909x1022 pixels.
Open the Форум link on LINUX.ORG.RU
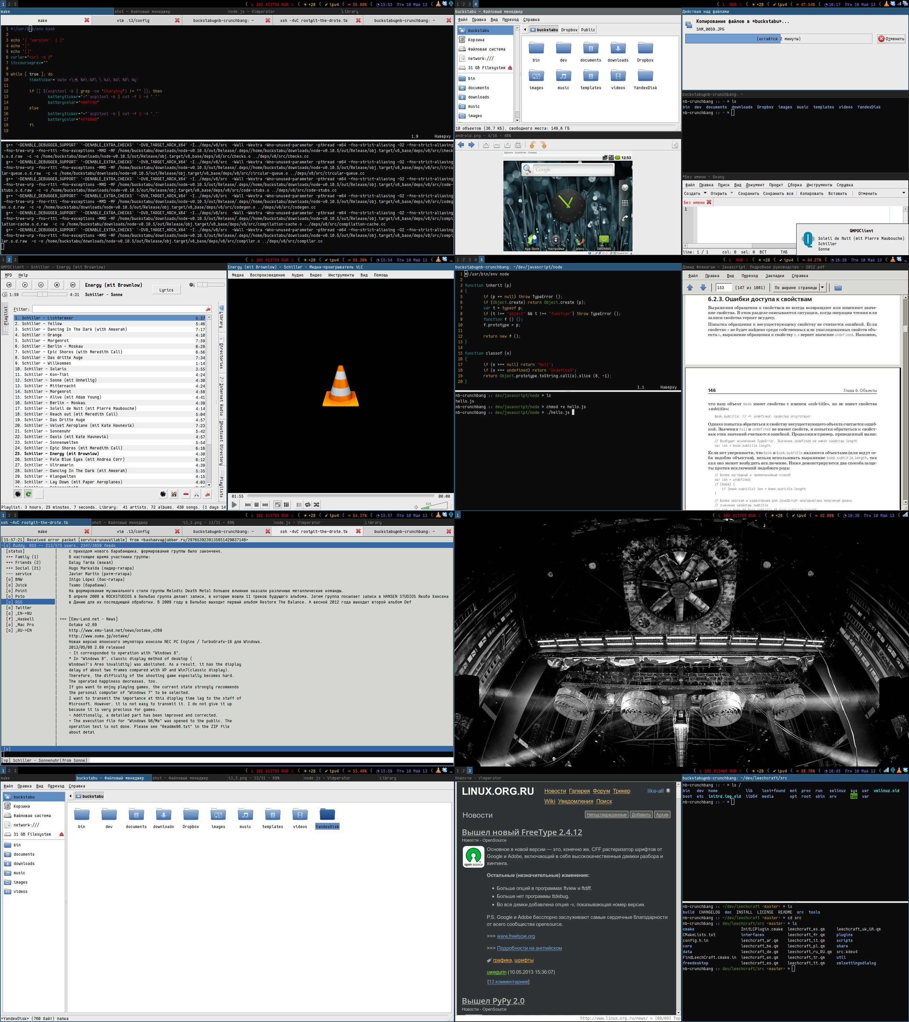pos(601,790)
